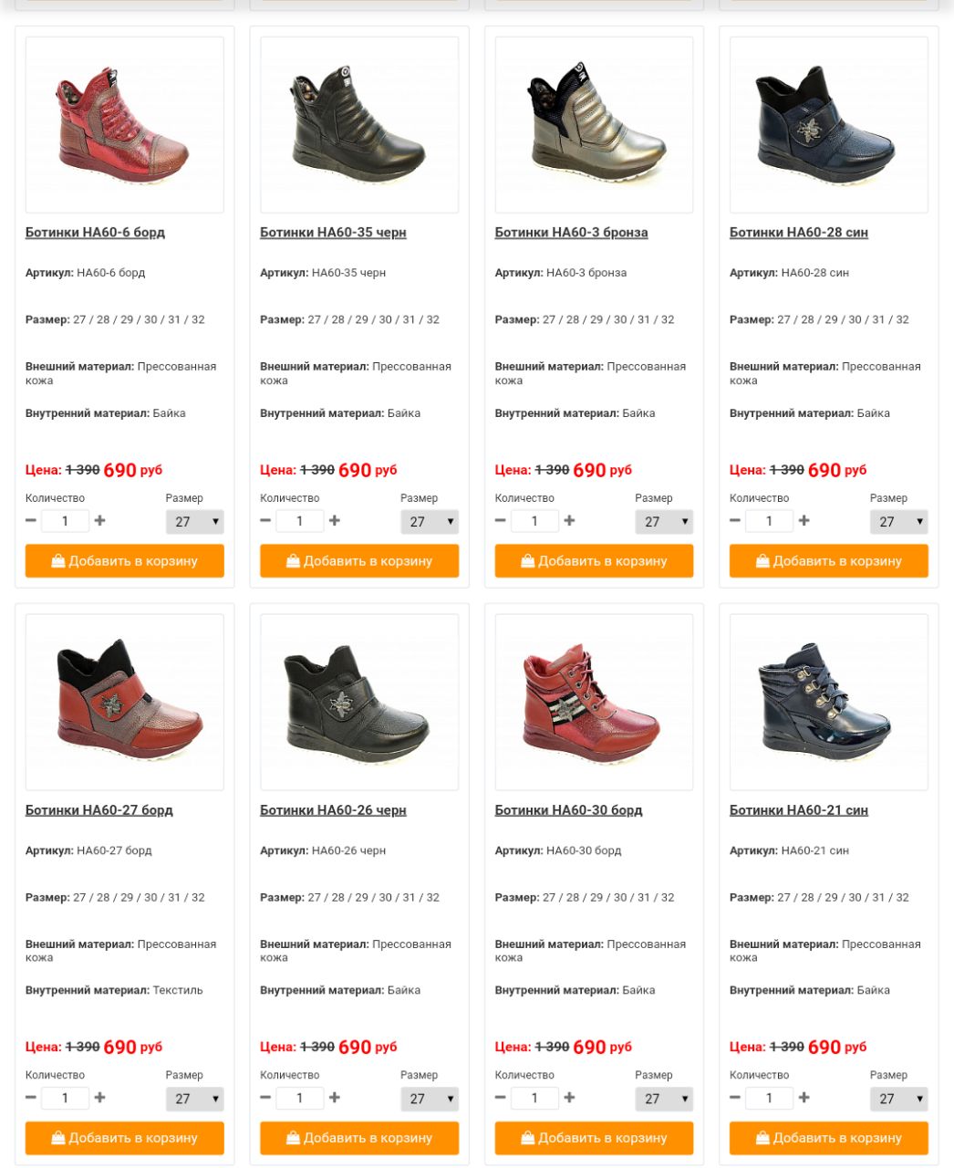View the НА60-21 син boot image

coord(829,702)
